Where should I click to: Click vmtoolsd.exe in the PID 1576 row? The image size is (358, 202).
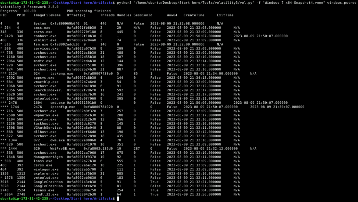point(46,178)
